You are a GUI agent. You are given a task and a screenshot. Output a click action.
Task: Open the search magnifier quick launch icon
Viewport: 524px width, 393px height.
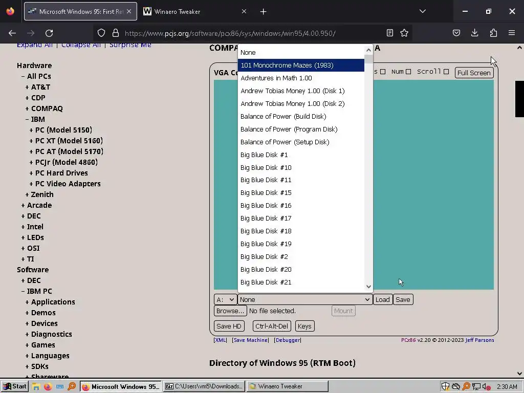[72, 387]
